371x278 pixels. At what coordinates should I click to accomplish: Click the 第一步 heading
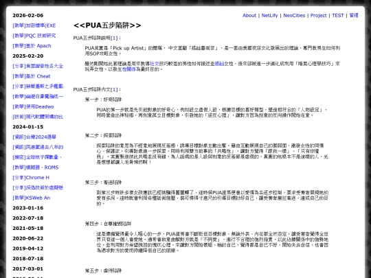(x=103, y=100)
